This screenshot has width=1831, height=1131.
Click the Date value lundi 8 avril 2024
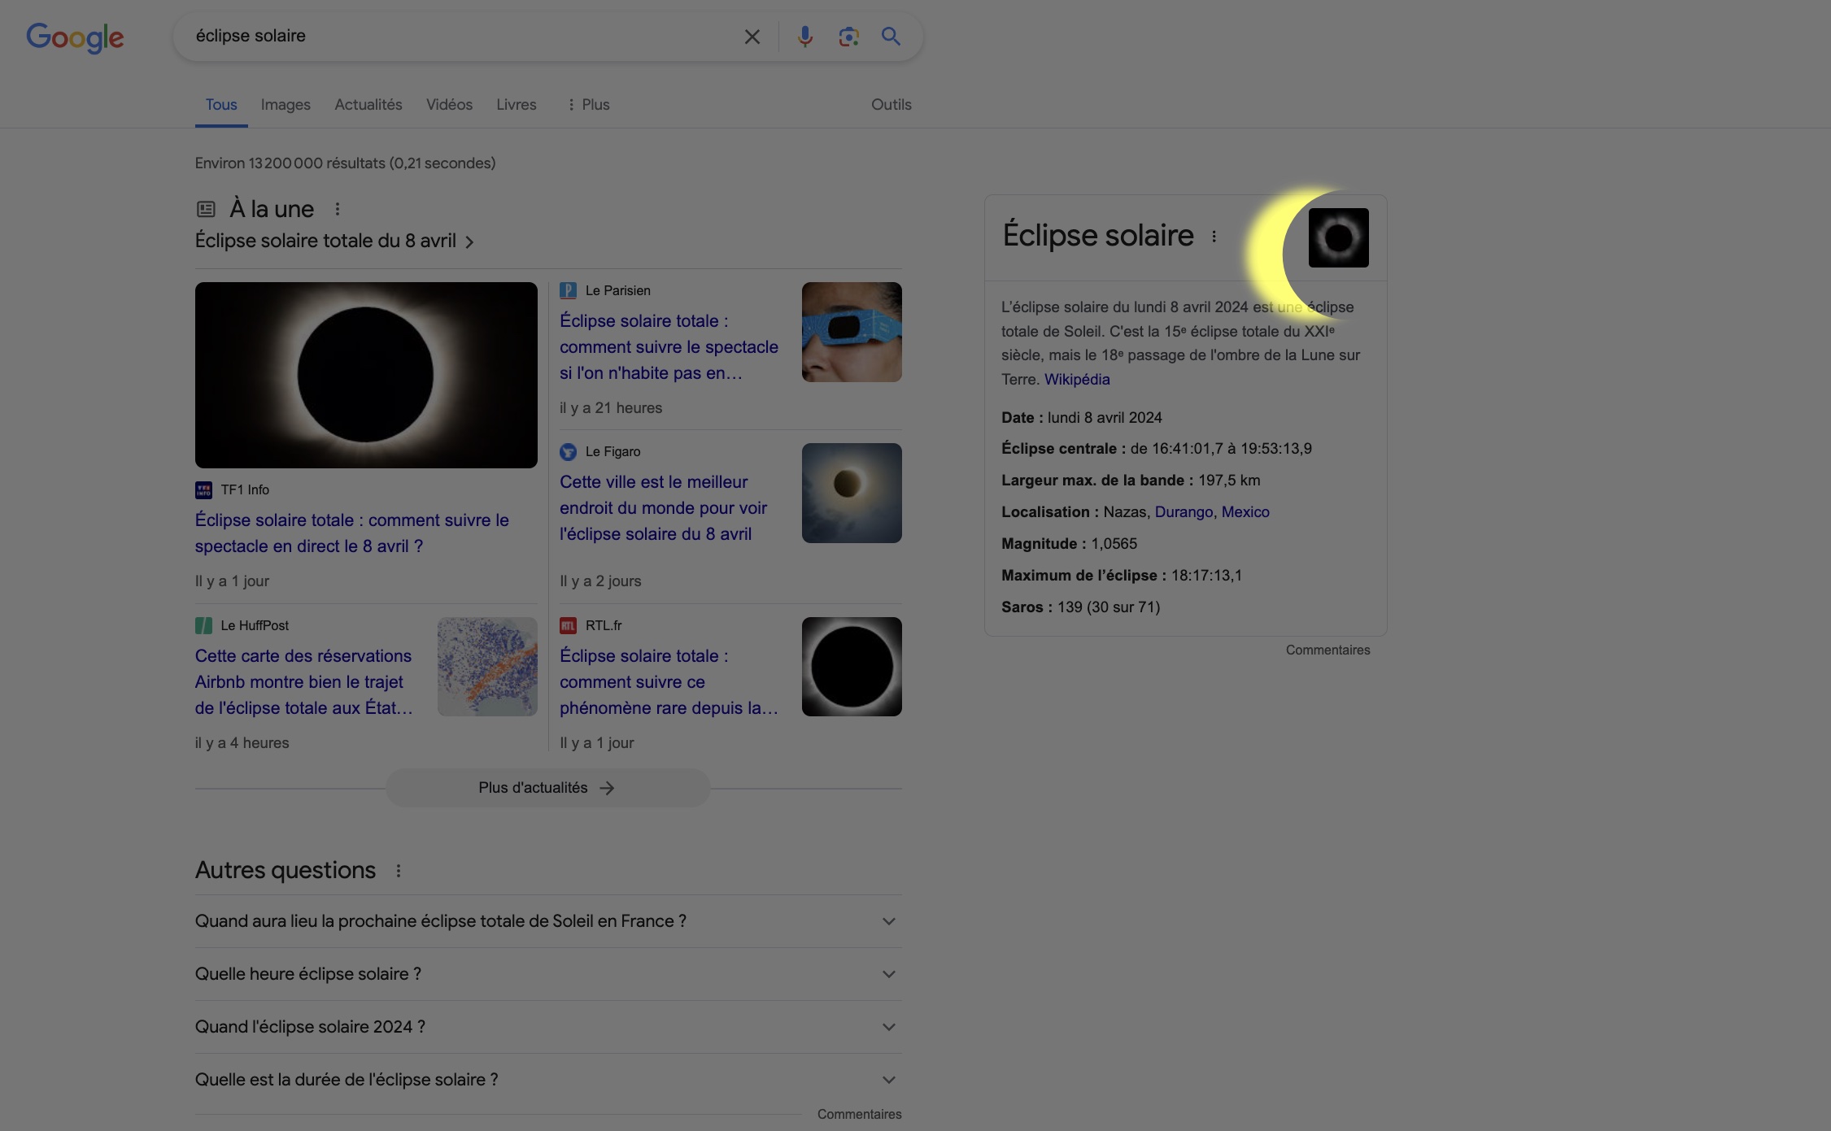click(1105, 418)
